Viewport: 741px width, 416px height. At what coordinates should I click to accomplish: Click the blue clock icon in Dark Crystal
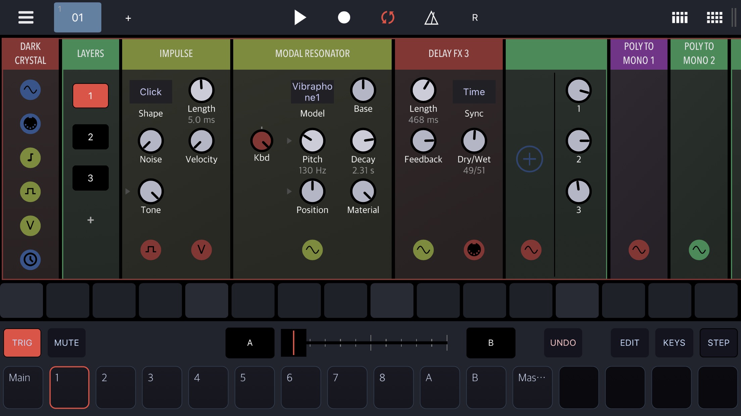(x=30, y=260)
